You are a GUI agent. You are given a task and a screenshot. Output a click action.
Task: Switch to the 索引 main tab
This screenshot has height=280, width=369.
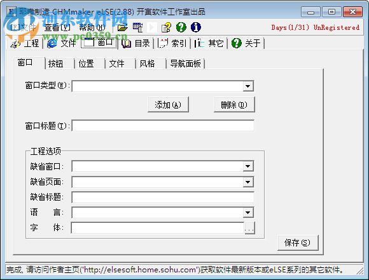tap(172, 43)
